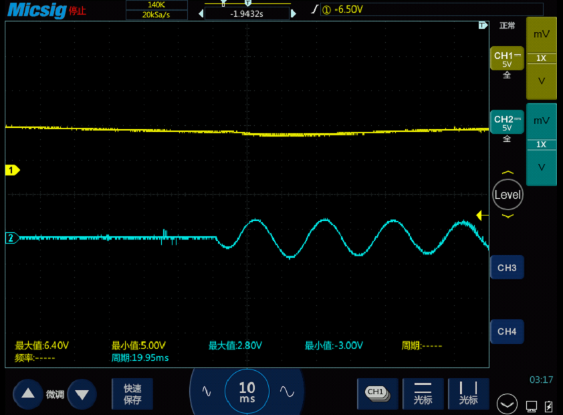Screen dimensions: 563x415
Task: Click the fine-tune up arrow button
Action: [27, 394]
